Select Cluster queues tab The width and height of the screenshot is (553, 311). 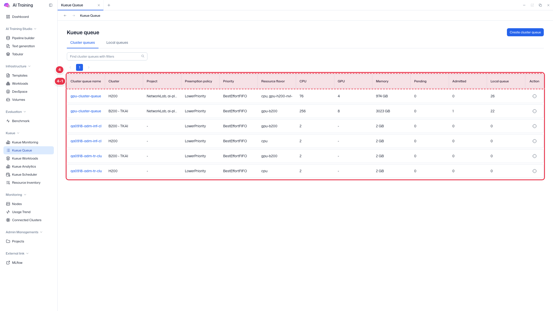pos(82,43)
